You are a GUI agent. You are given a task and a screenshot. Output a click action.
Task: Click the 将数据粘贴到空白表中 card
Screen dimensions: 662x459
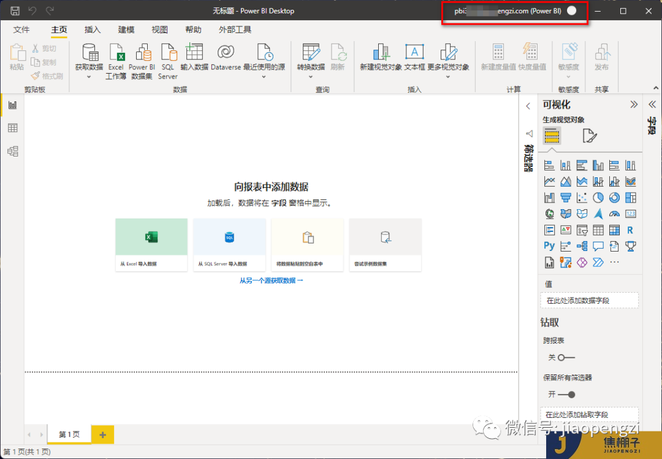tap(307, 245)
